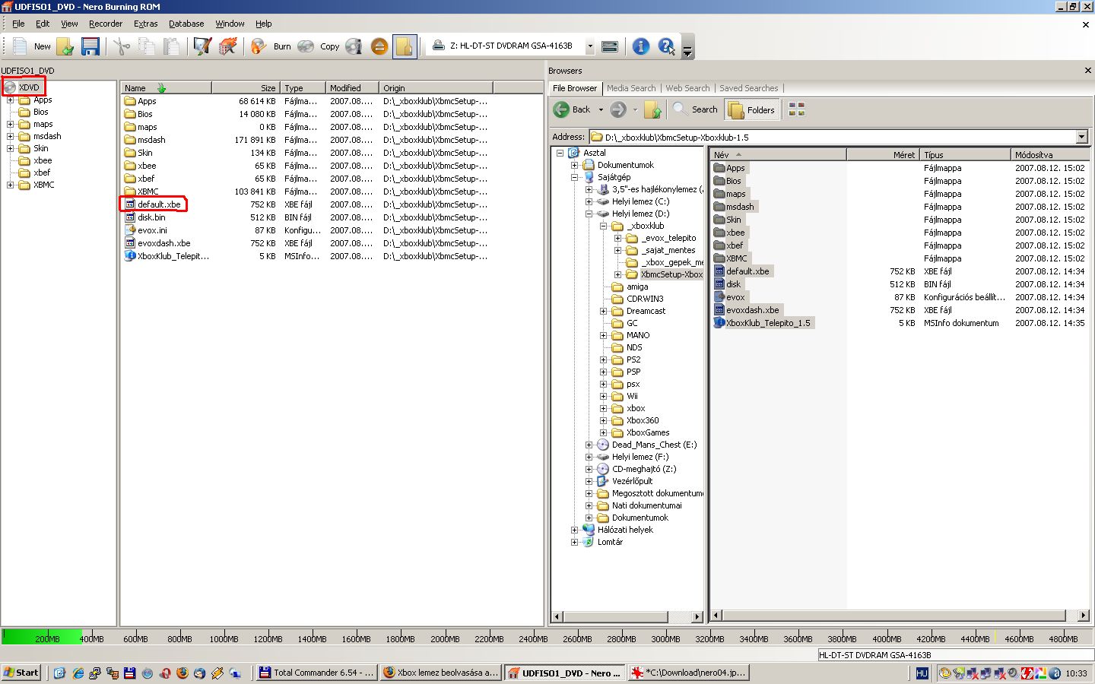
Task: Click the Save compilation floppy disk icon
Action: pyautogui.click(x=90, y=46)
